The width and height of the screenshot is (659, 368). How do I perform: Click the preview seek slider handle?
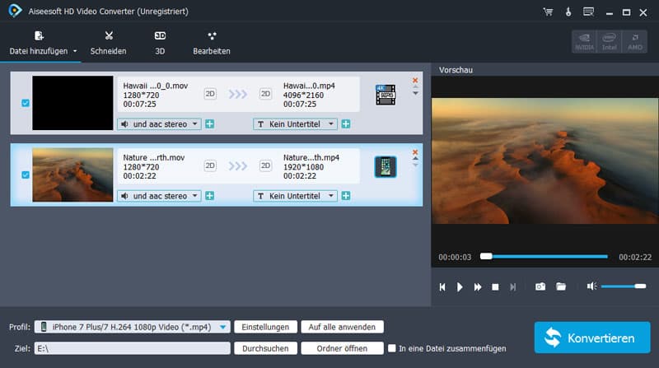coord(486,256)
